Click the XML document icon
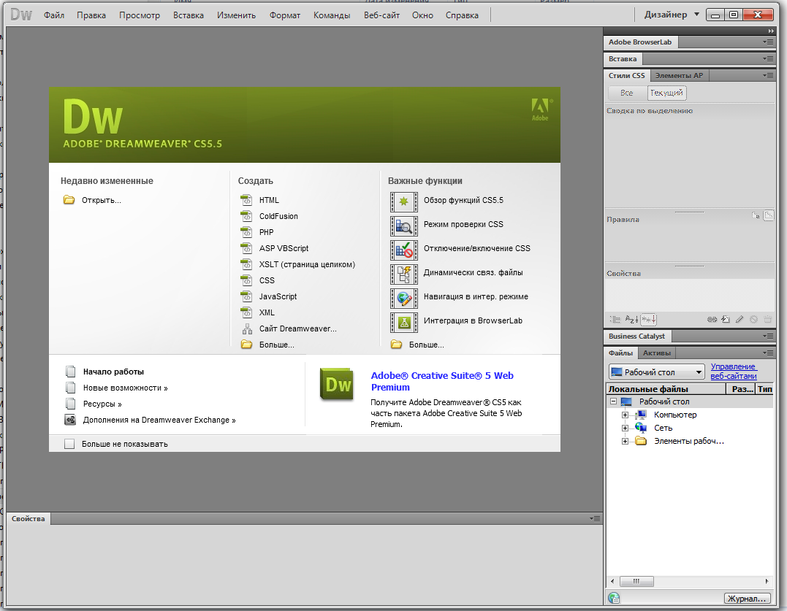 pyautogui.click(x=246, y=312)
